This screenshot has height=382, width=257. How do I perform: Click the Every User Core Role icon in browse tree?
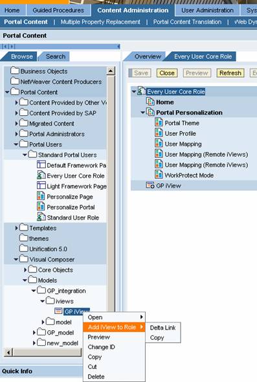(x=41, y=175)
